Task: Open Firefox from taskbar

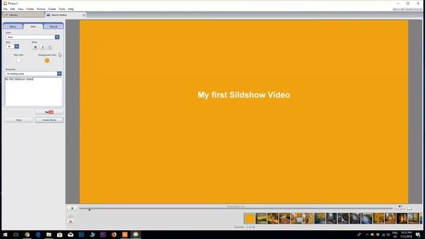Action: [114, 234]
